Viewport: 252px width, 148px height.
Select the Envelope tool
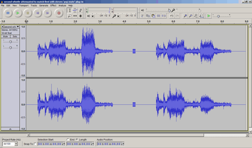click(75, 10)
